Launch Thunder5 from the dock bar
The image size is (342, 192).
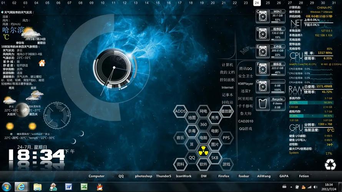tap(164, 176)
